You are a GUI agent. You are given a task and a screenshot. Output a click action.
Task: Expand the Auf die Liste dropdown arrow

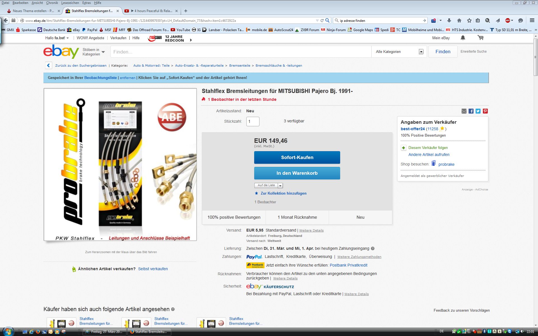coord(280,186)
